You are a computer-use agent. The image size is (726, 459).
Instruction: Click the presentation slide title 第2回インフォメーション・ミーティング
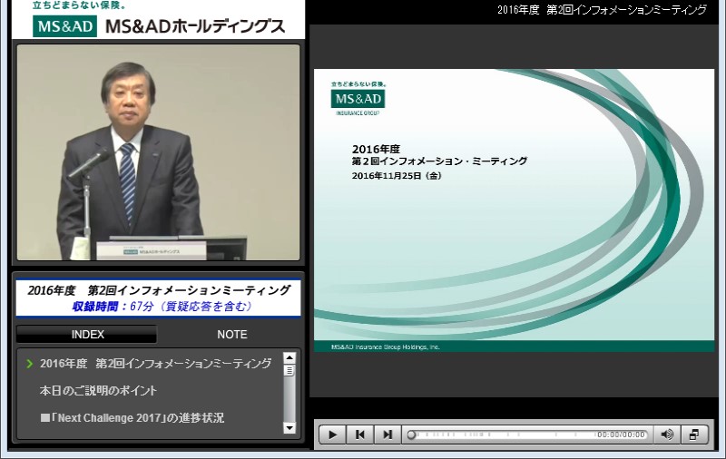tap(439, 161)
